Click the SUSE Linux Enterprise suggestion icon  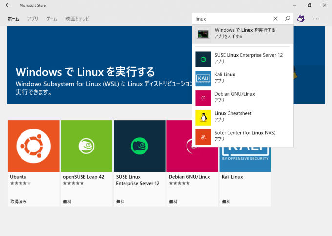(x=203, y=59)
